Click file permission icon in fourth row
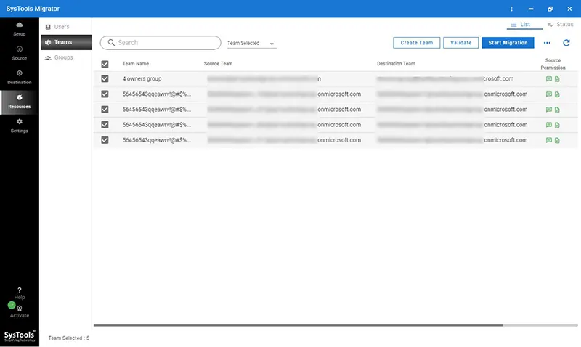 [557, 125]
